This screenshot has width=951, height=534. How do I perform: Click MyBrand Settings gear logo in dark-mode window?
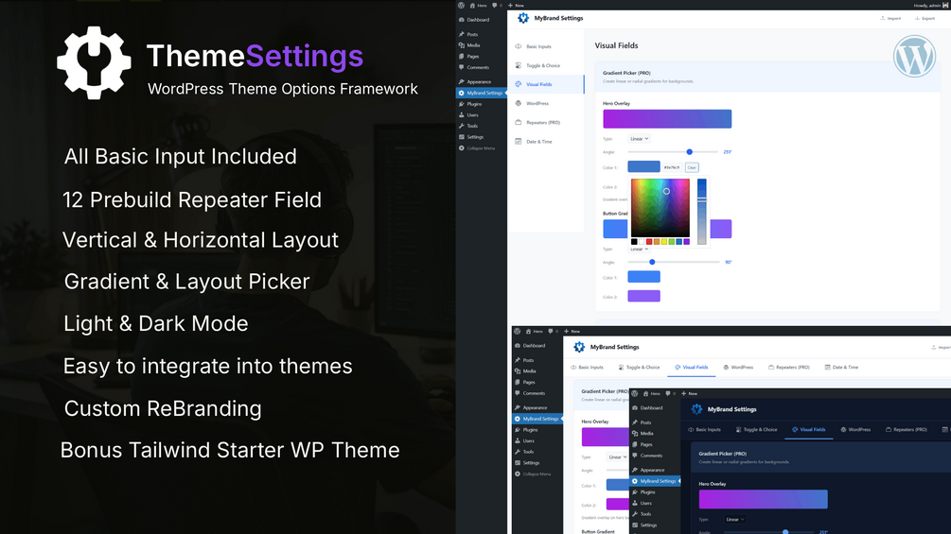click(696, 409)
